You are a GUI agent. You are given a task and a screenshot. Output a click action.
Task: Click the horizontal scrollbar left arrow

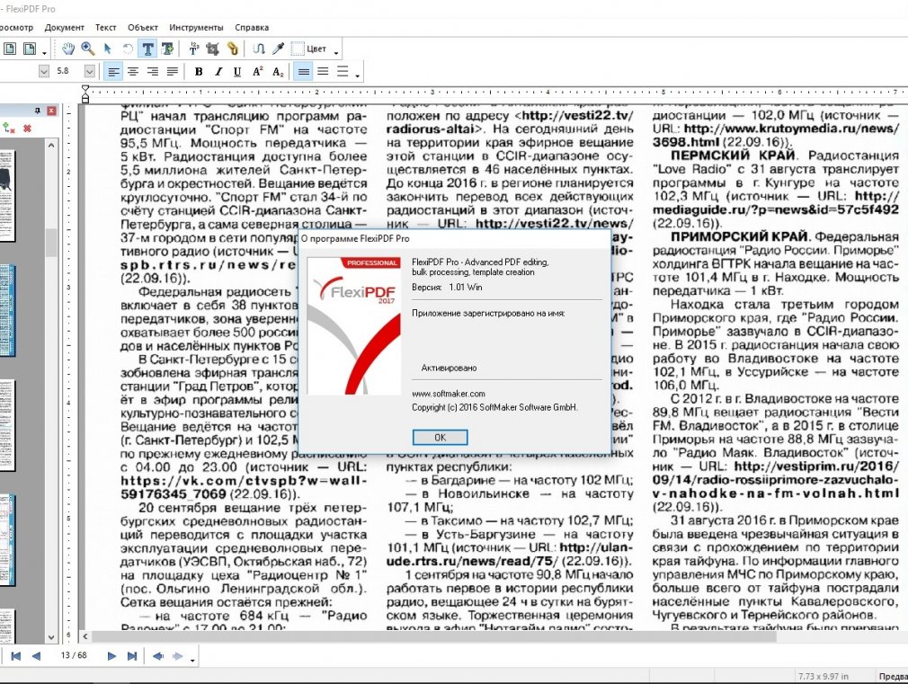[x=85, y=636]
